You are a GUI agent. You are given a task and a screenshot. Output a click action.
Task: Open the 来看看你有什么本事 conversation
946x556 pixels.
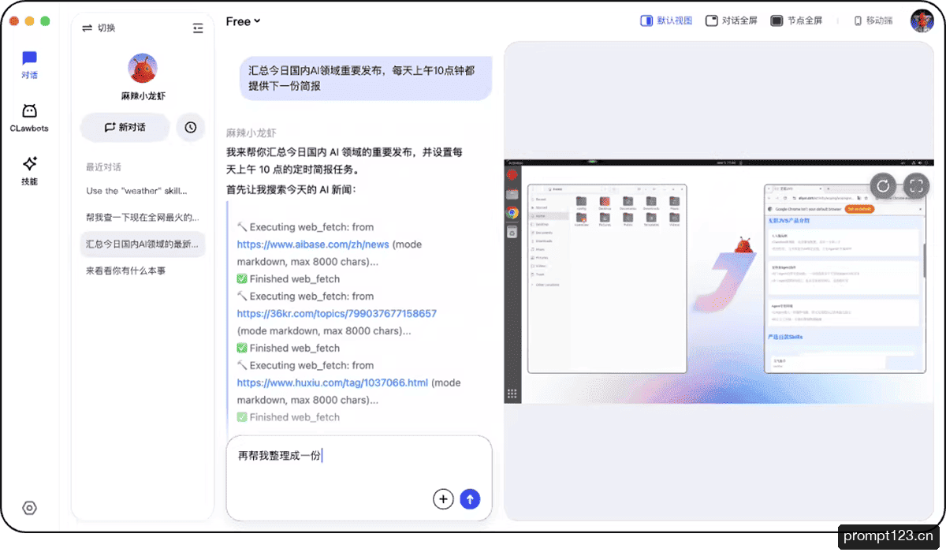(143, 271)
